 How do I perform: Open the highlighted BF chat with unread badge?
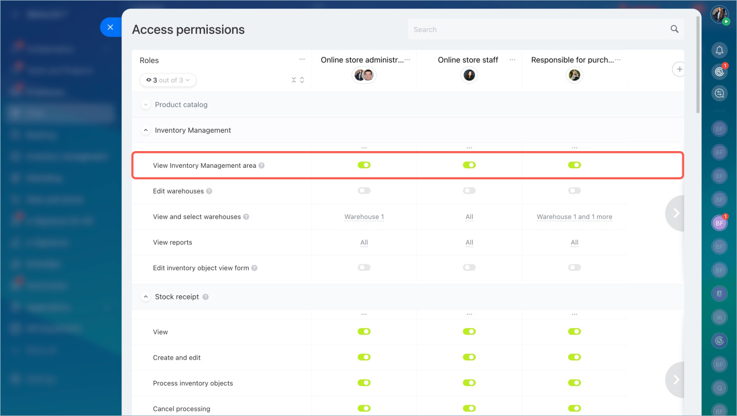[x=719, y=223]
